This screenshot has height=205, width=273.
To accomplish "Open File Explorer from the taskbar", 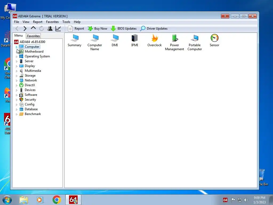I will tap(24, 200).
